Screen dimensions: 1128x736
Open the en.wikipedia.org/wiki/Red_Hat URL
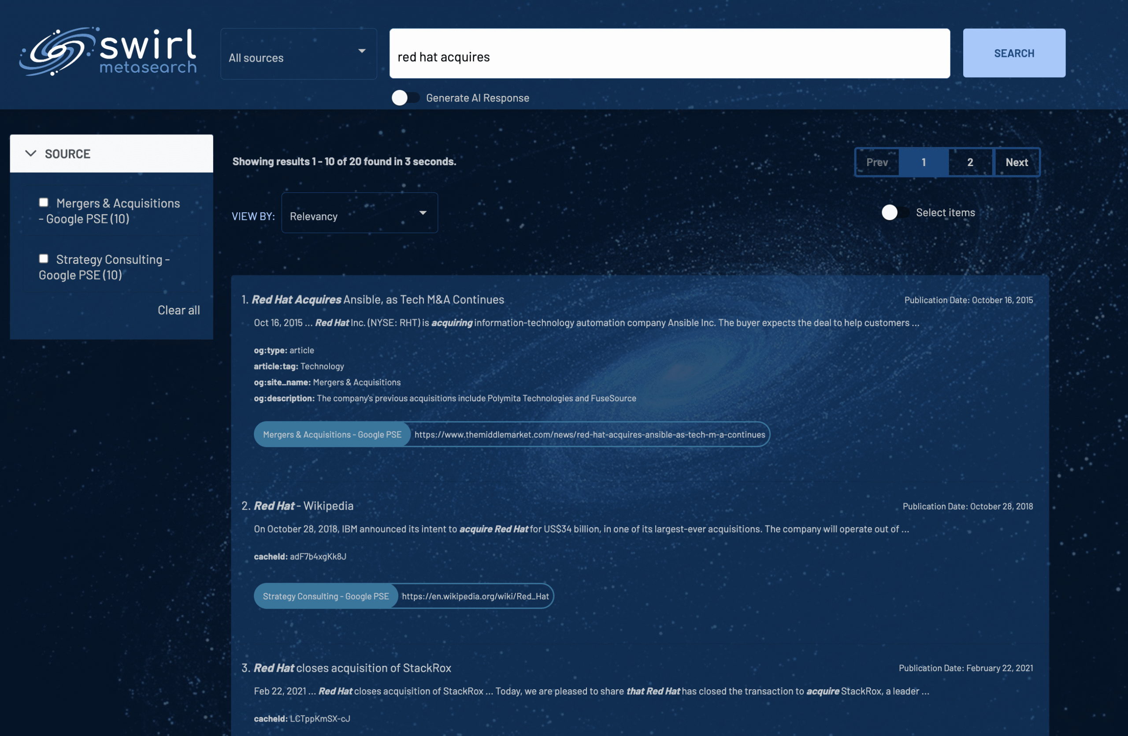click(475, 596)
